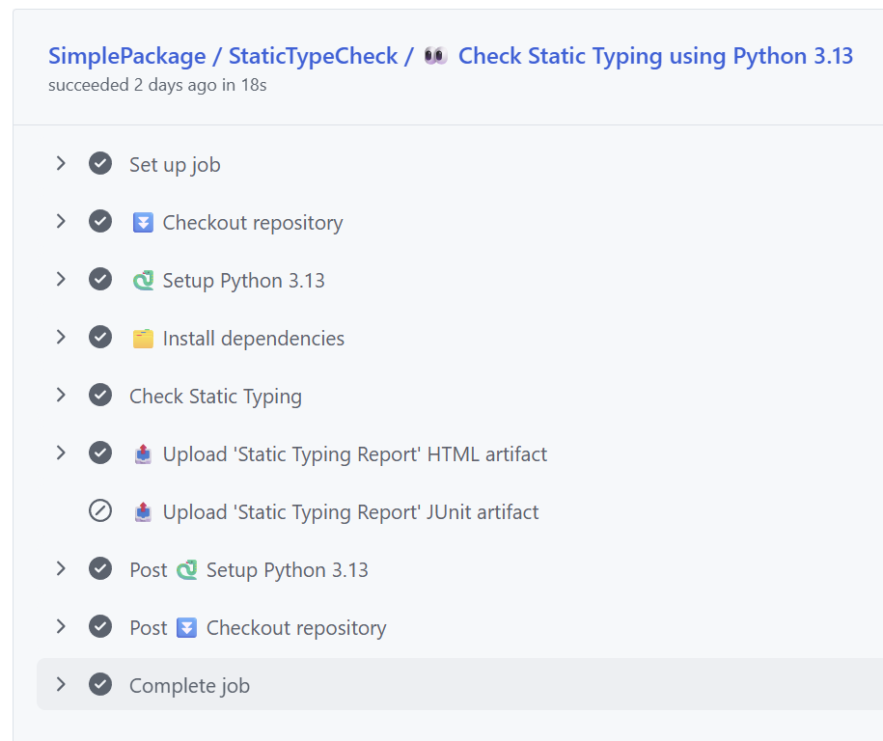Open the SimplePackage breadcrumb link
The image size is (883, 741).
pyautogui.click(x=126, y=57)
